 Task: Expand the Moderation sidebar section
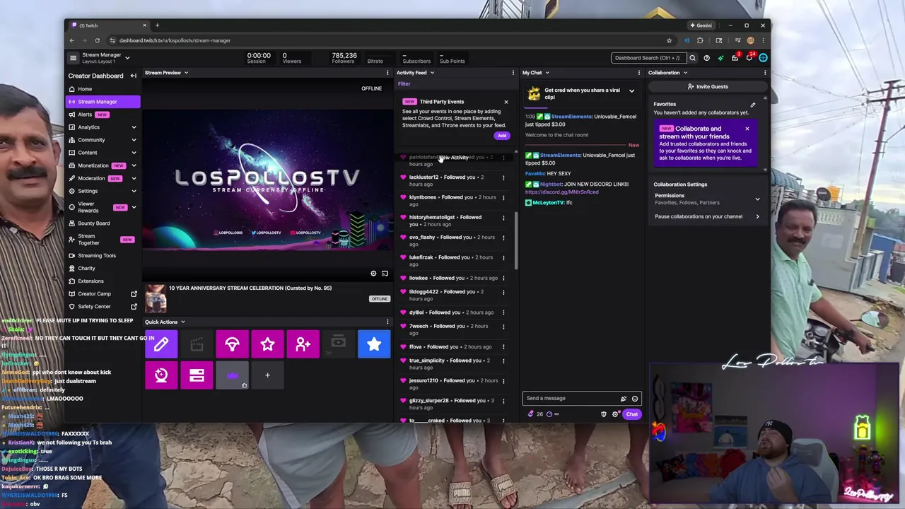[134, 178]
